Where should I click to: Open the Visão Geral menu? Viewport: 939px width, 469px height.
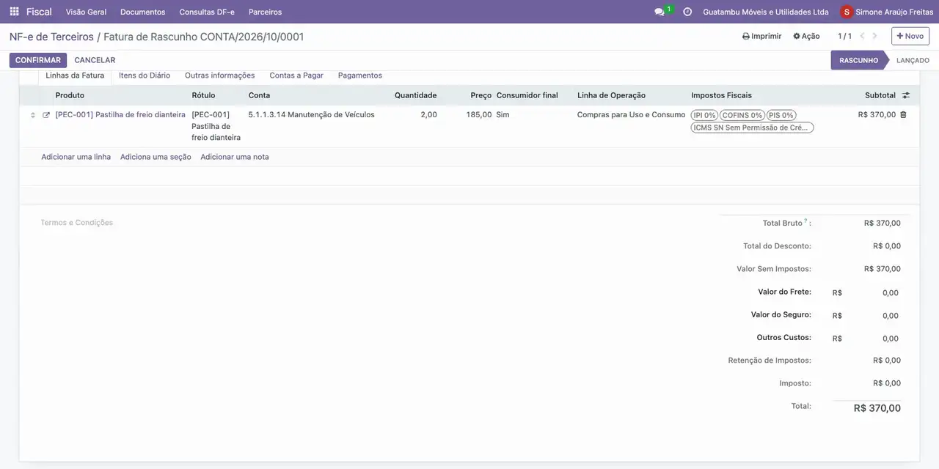tap(86, 12)
